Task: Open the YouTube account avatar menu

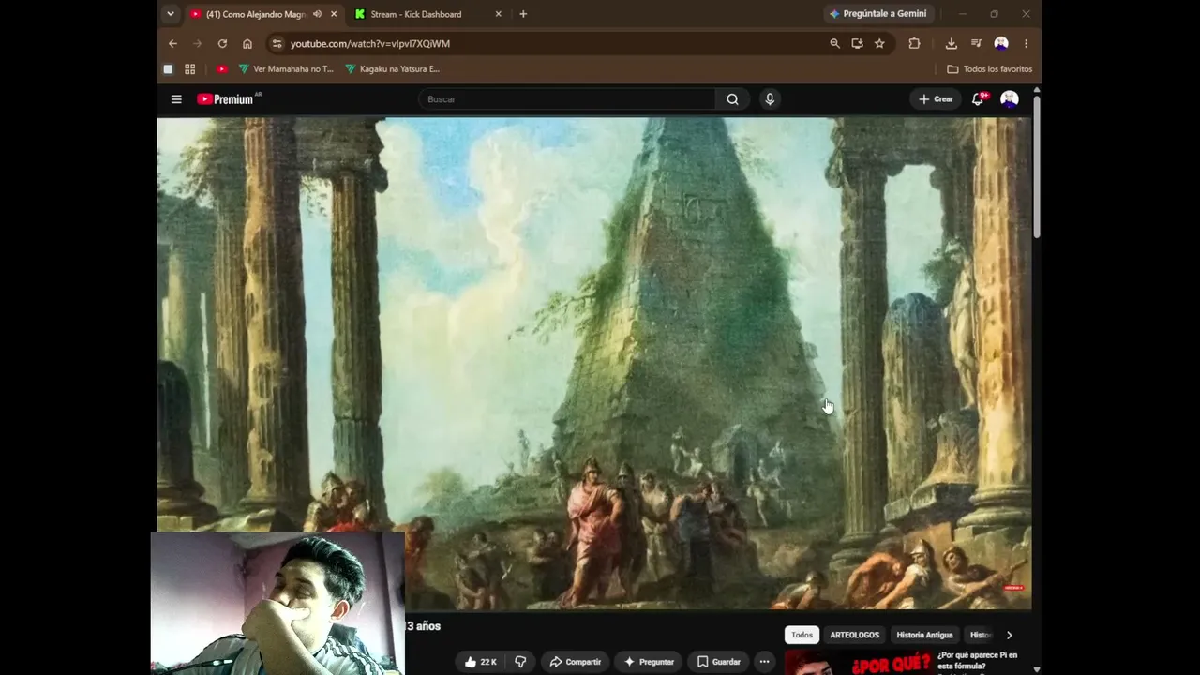Action: (1010, 99)
